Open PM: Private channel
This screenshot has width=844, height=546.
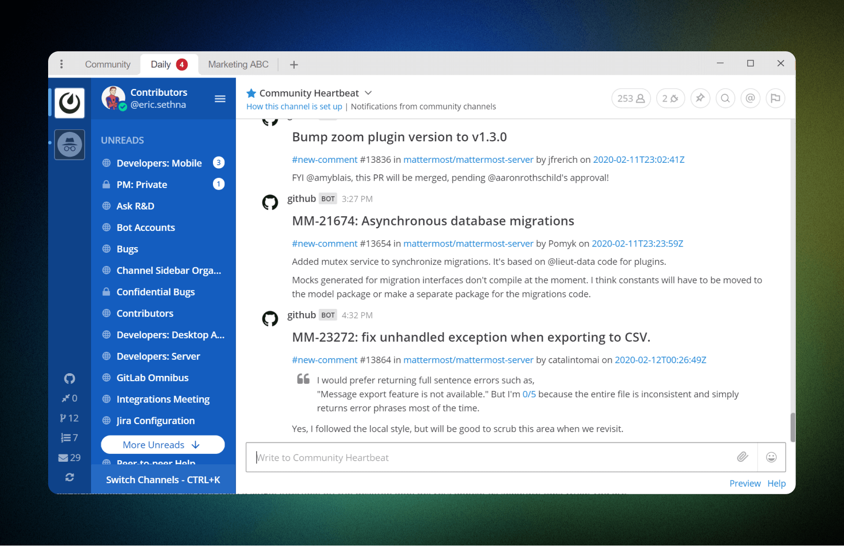163,184
